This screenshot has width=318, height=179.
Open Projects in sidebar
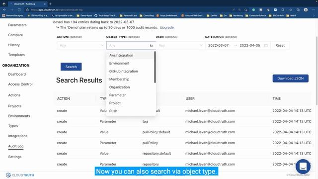pos(14,106)
